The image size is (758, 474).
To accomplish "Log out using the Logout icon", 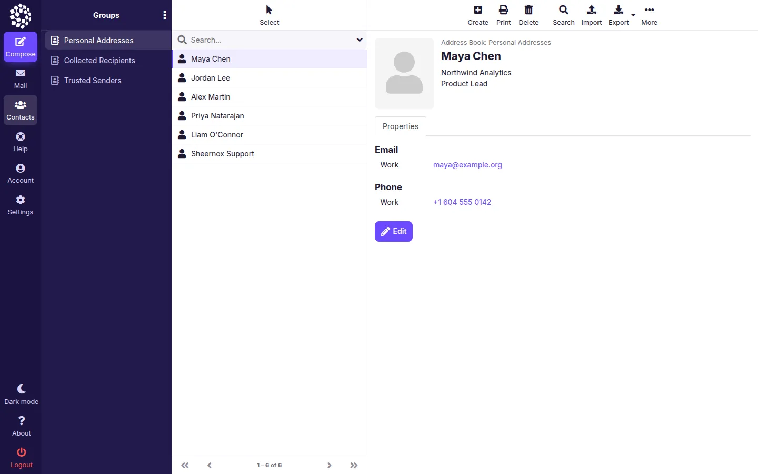I will click(x=22, y=458).
